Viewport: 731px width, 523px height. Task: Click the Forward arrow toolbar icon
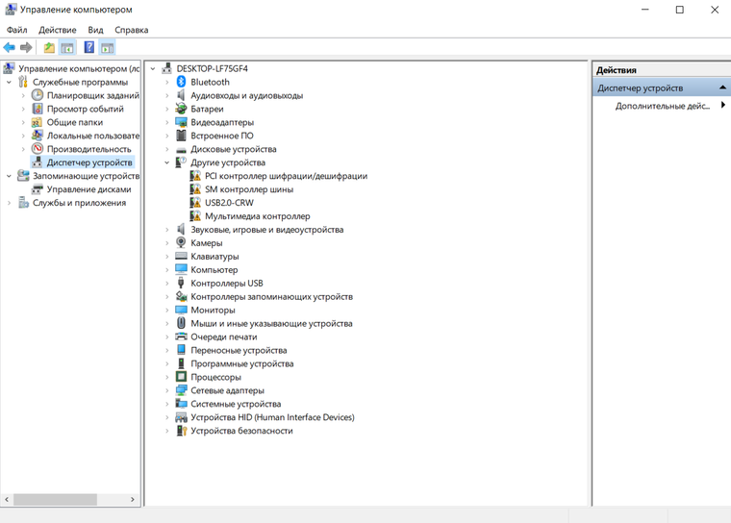(x=26, y=47)
